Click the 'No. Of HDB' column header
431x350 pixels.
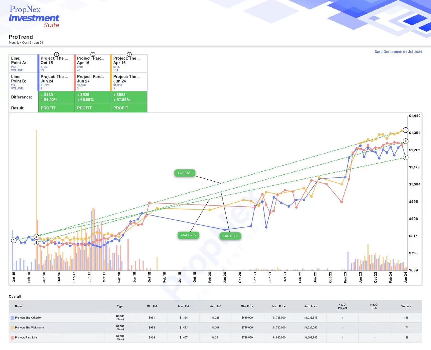click(374, 306)
